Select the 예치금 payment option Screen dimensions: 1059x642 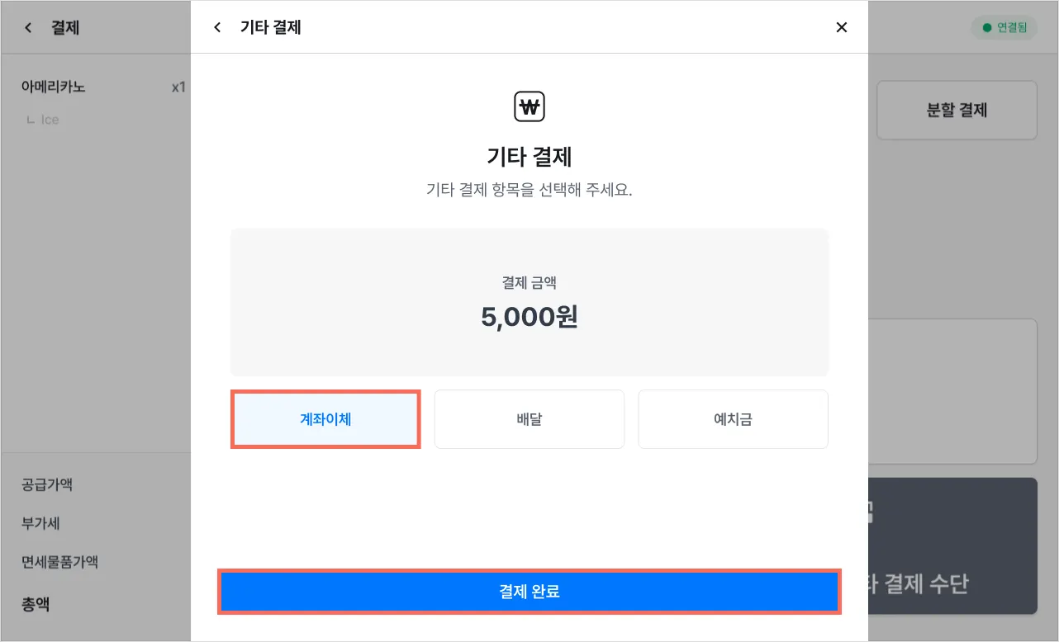pyautogui.click(x=733, y=419)
